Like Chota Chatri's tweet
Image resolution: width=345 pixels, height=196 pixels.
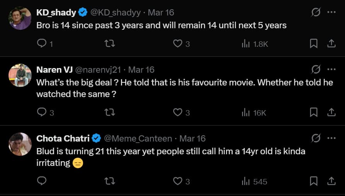coord(177,181)
